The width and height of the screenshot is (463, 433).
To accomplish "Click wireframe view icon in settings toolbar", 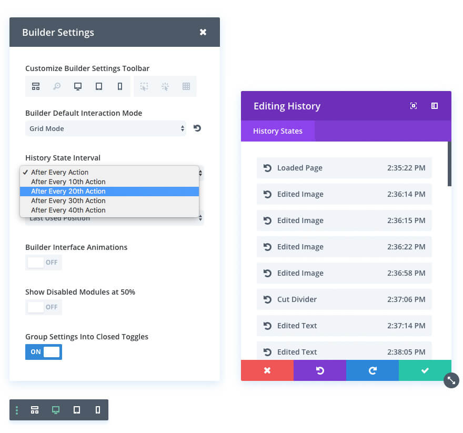I will tap(36, 86).
